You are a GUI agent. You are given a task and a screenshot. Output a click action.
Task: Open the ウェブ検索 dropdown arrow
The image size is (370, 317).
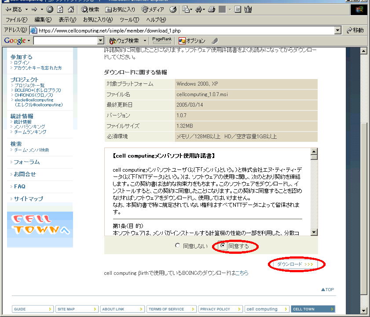145,41
